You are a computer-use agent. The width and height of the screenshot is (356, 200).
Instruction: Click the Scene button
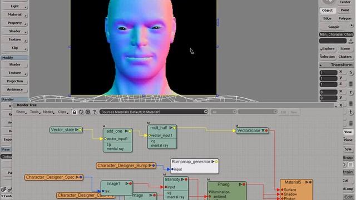tap(345, 48)
